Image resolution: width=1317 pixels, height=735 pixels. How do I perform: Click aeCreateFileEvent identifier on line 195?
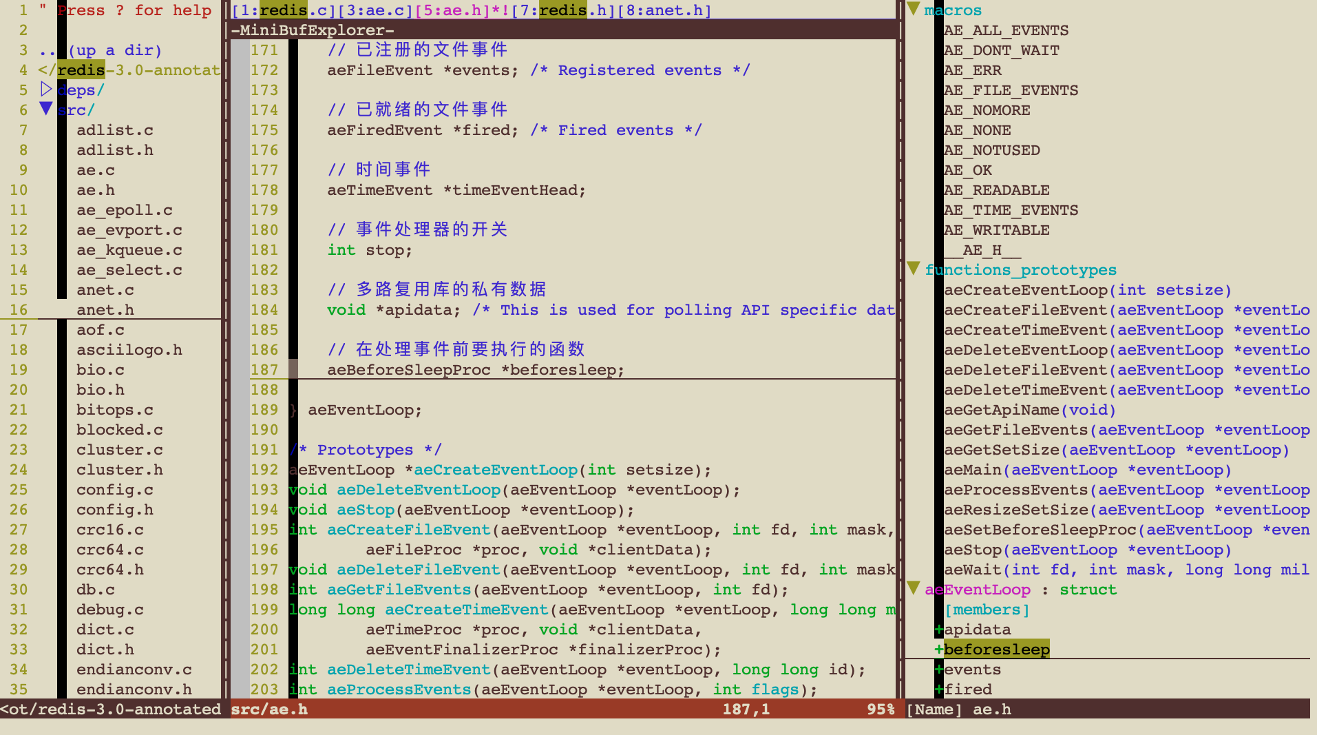pyautogui.click(x=409, y=530)
